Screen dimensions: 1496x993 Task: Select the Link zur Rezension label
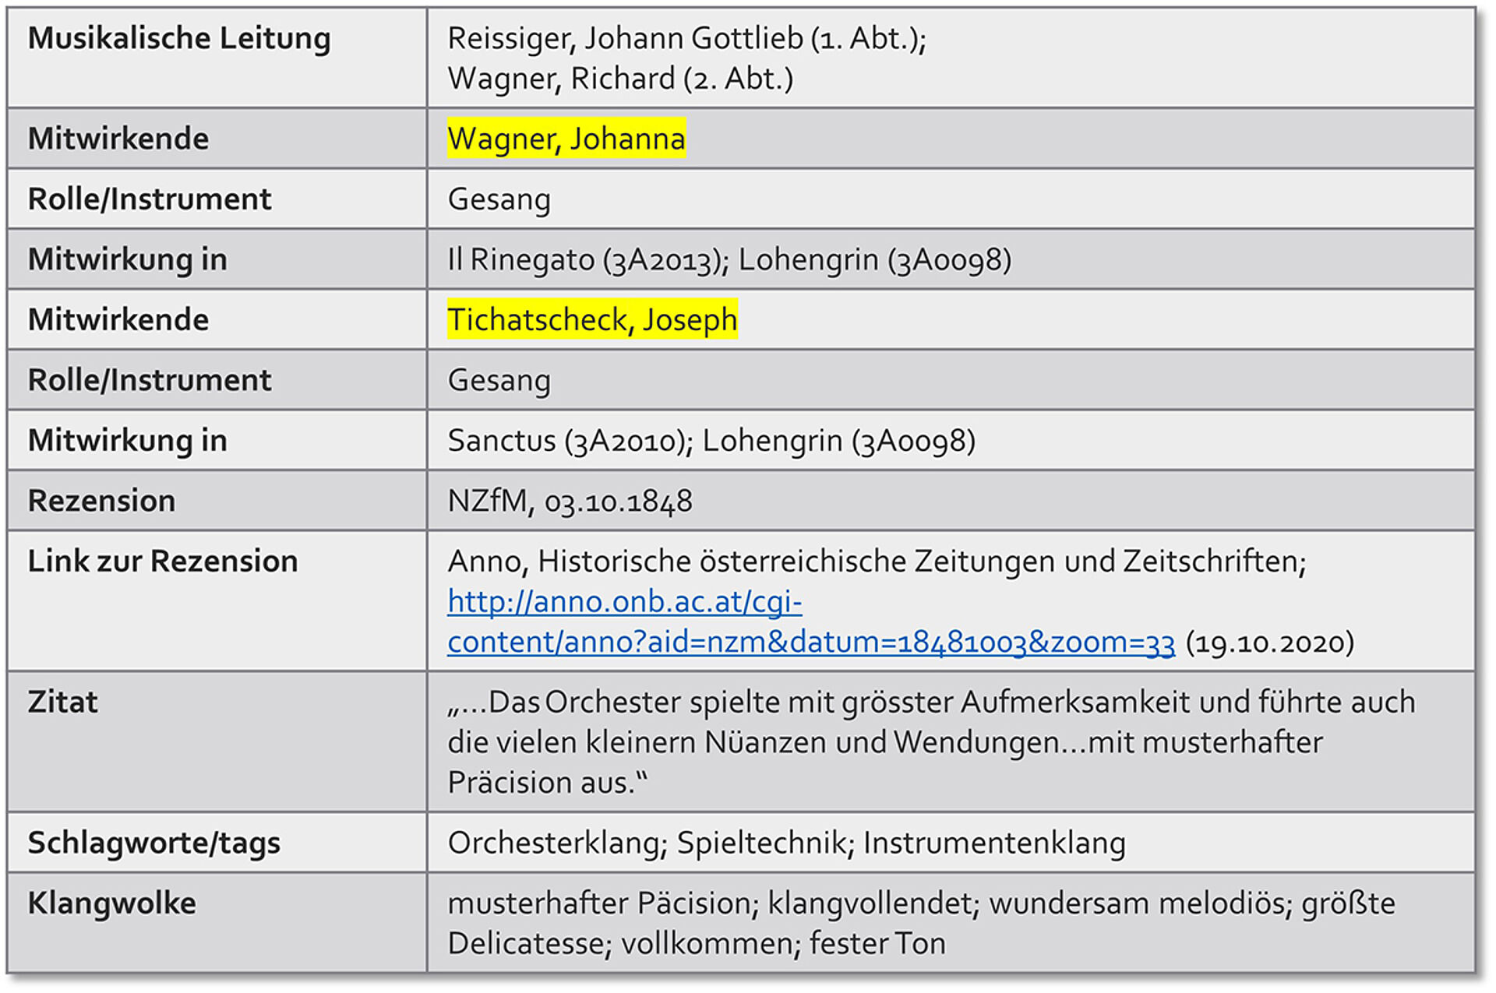coord(163,561)
